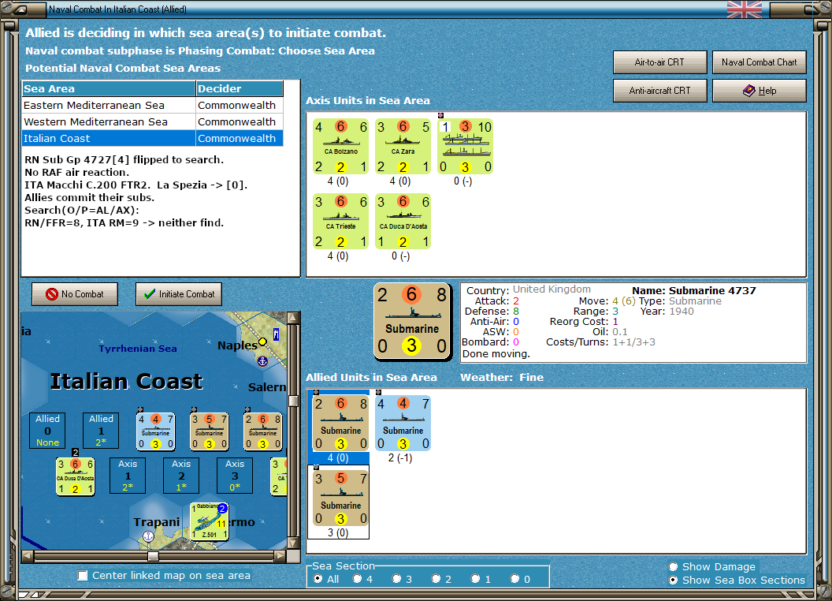Select sea section 3 radio button
The image size is (832, 601).
(x=396, y=579)
